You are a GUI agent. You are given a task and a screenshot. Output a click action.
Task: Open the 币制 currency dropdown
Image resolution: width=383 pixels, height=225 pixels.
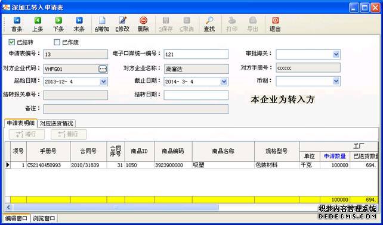coord(336,81)
